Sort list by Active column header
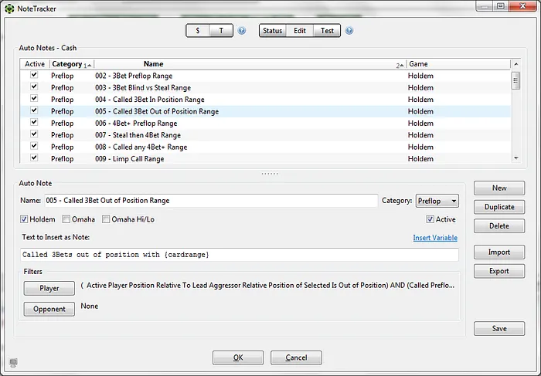 tap(35, 64)
